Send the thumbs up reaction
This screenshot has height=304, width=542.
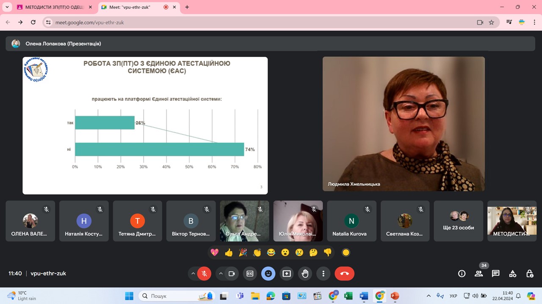click(x=229, y=252)
